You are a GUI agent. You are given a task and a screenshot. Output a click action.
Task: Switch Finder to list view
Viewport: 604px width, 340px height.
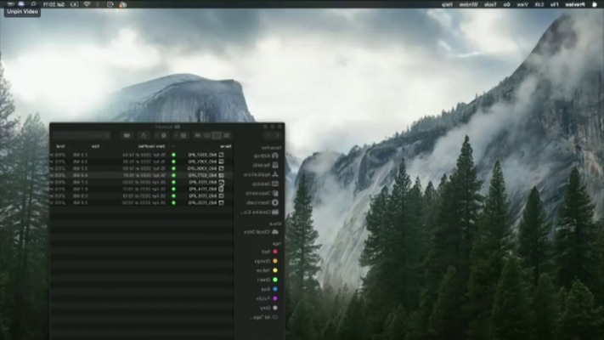tap(217, 135)
